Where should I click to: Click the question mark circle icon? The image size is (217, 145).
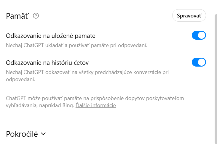pos(36,16)
